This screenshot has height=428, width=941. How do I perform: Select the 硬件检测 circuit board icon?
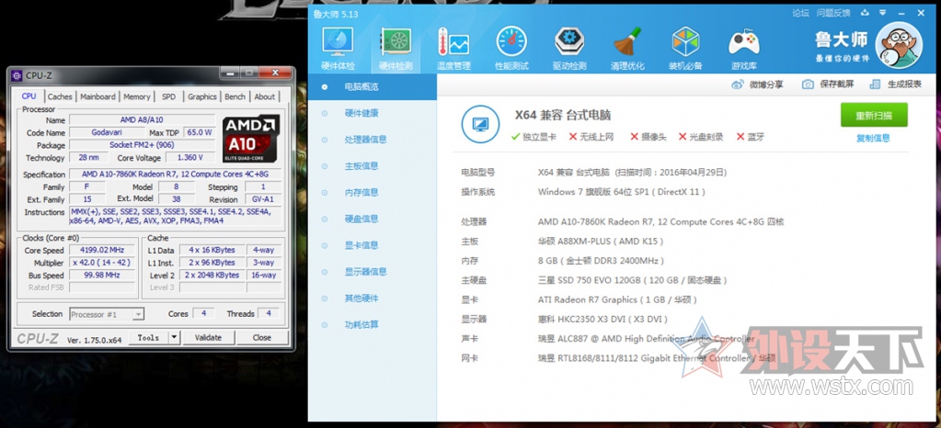click(x=396, y=42)
